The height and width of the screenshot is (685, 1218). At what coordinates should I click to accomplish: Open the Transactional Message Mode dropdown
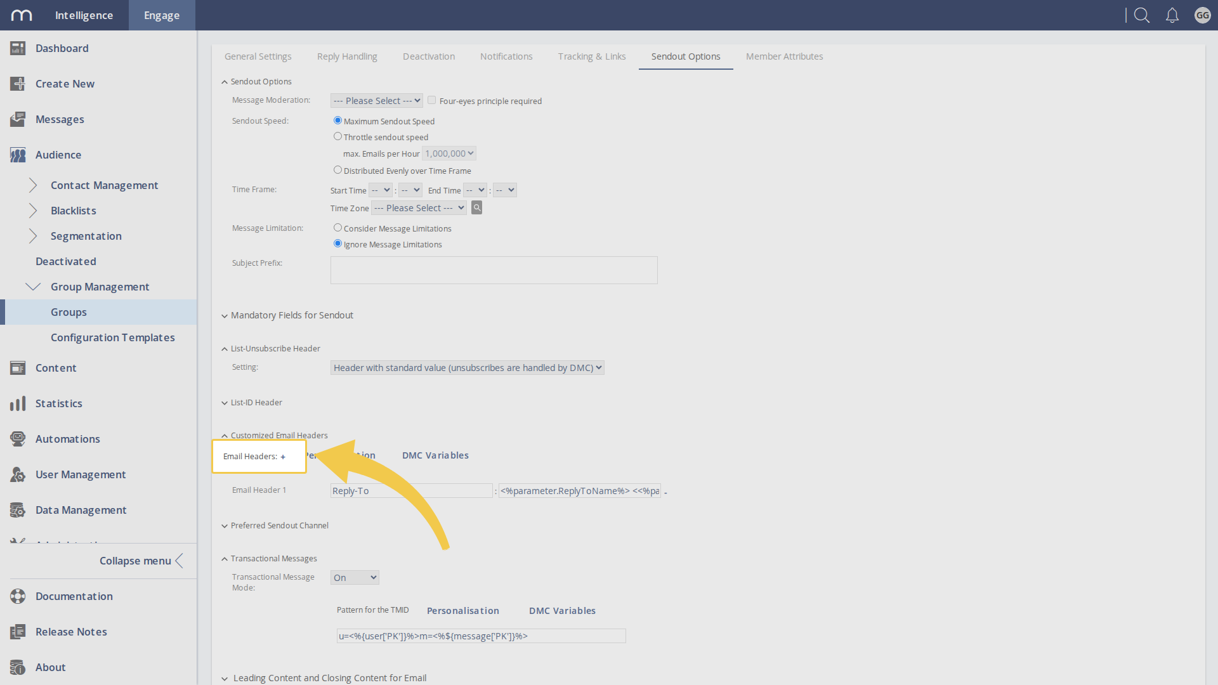point(355,578)
